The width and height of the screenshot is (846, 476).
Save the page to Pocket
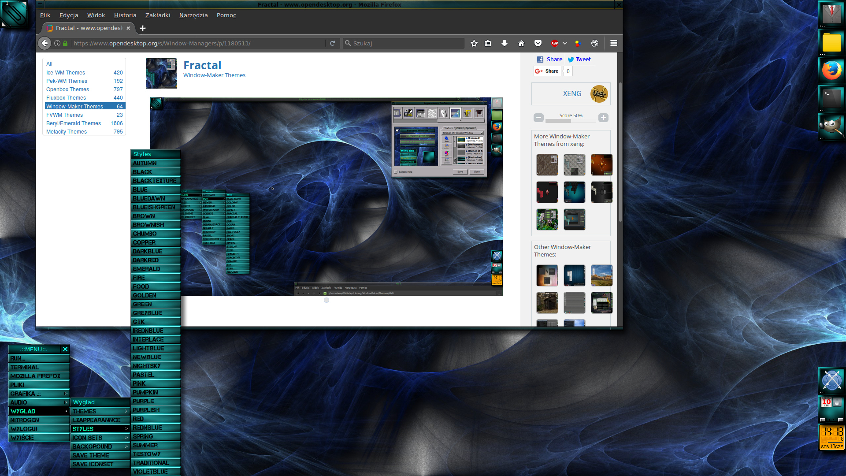click(538, 43)
